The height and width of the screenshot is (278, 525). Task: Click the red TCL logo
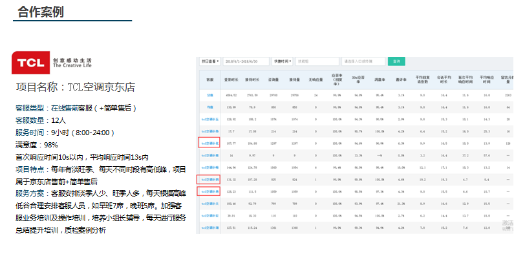(x=31, y=63)
